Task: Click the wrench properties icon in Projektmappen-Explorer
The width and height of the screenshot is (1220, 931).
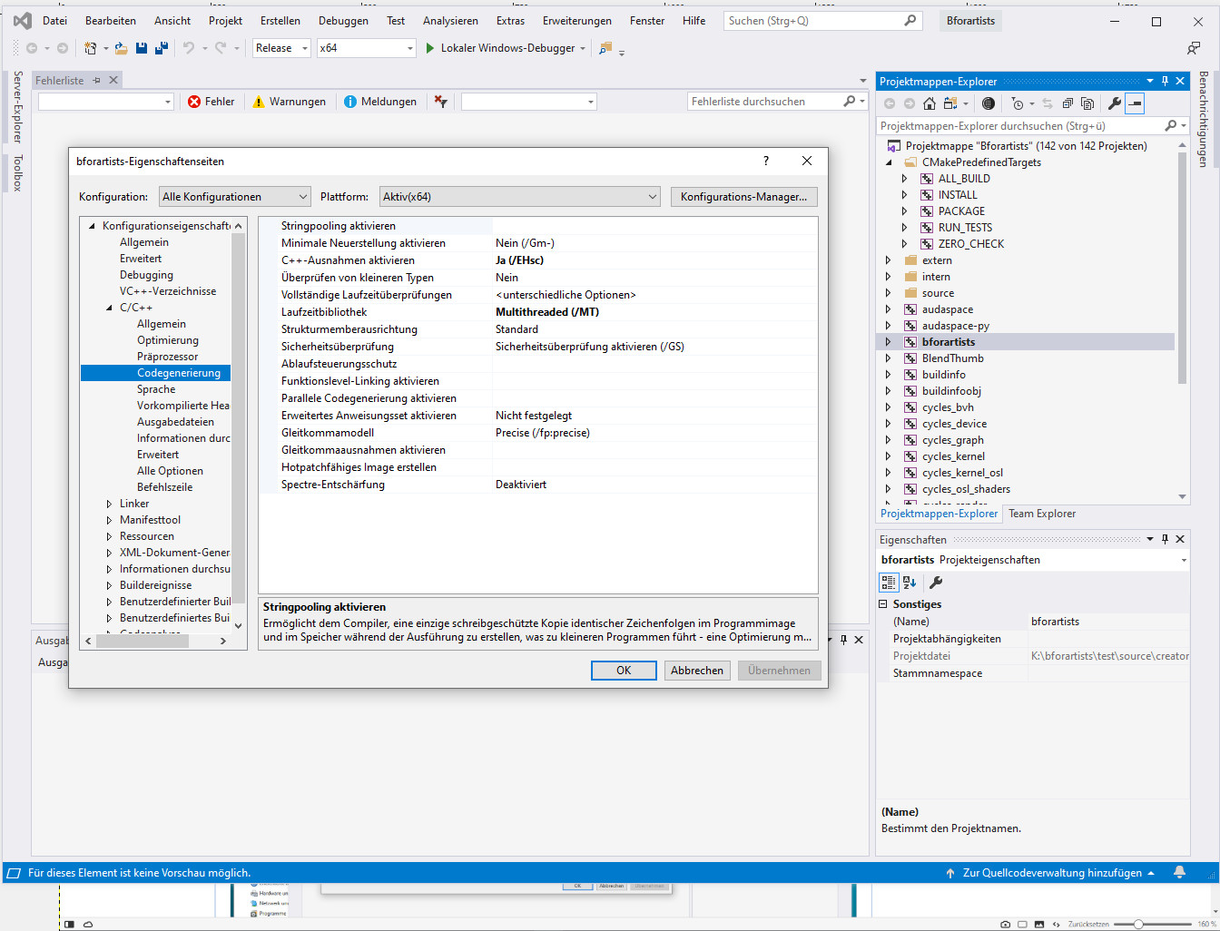Action: [1114, 103]
